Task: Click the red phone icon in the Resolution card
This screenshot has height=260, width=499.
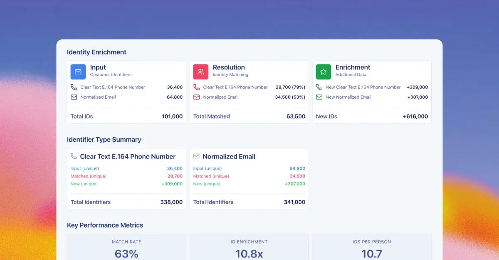Action: 197,87
